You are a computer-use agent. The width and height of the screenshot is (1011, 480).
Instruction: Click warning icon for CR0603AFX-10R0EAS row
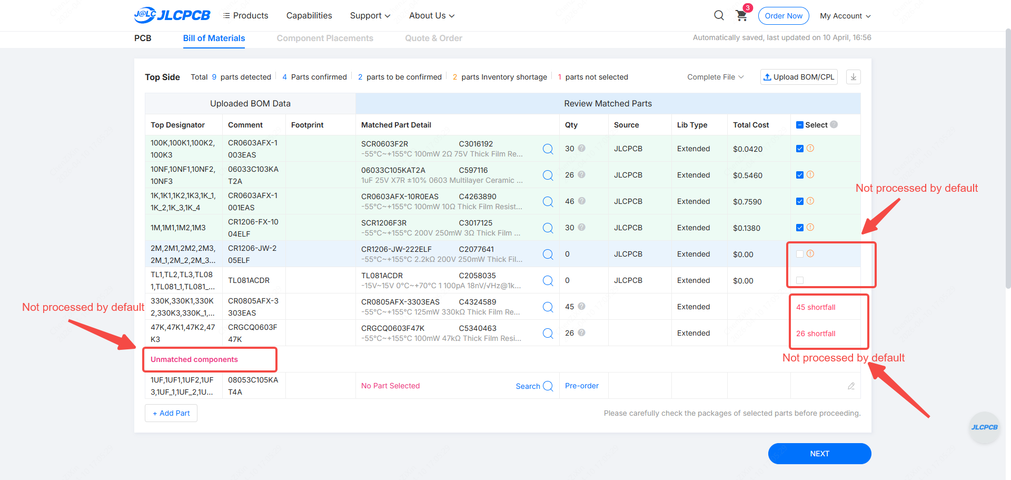(810, 201)
